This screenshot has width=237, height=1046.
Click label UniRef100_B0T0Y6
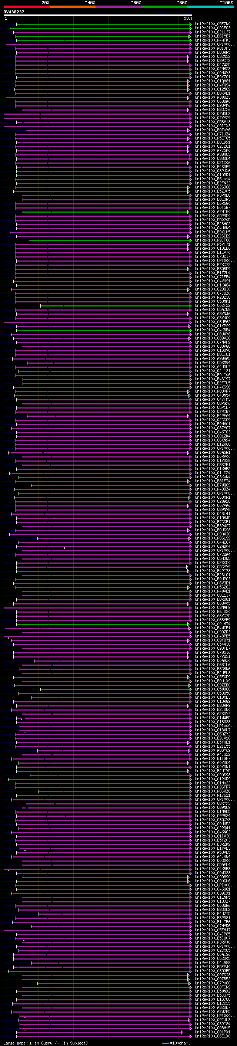pos(213,130)
